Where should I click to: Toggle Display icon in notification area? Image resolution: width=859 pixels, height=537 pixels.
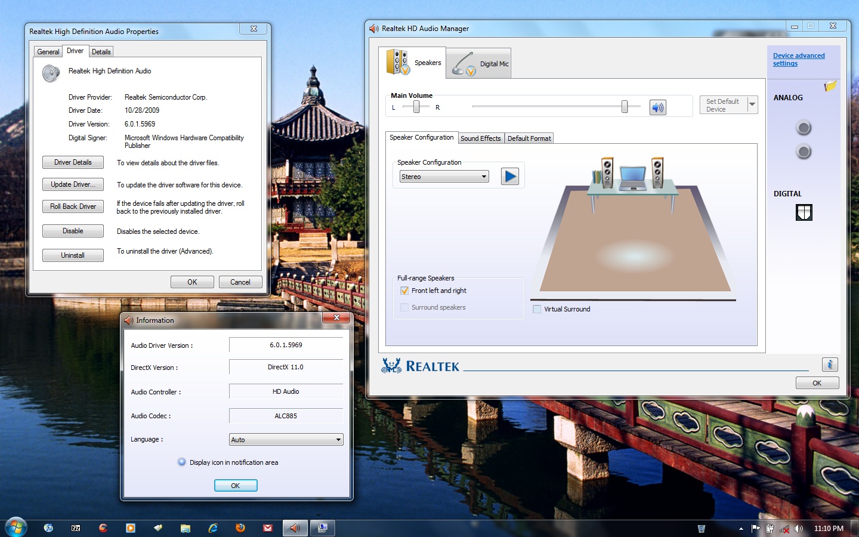(182, 462)
